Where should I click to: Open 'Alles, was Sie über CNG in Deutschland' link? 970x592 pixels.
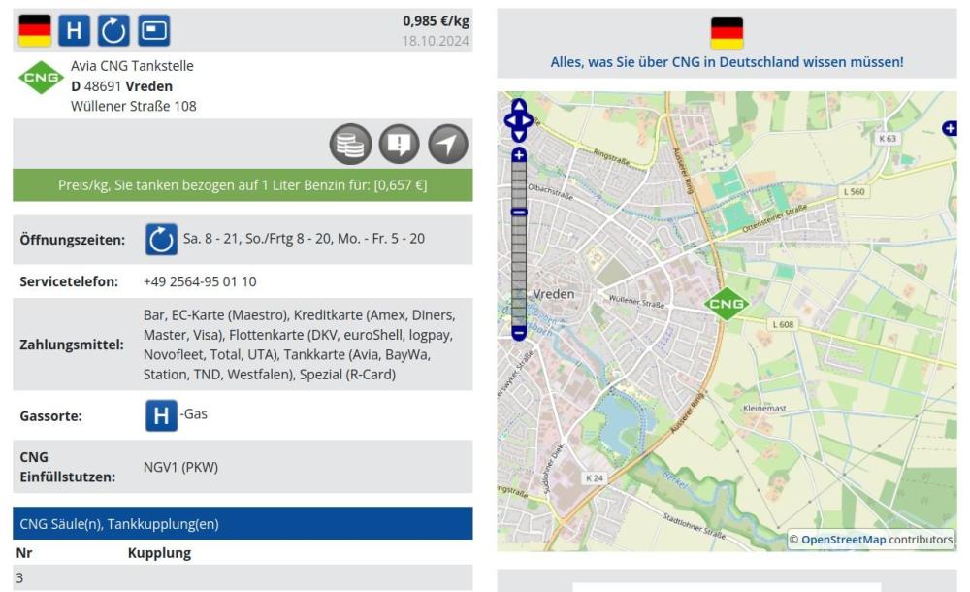point(727,62)
